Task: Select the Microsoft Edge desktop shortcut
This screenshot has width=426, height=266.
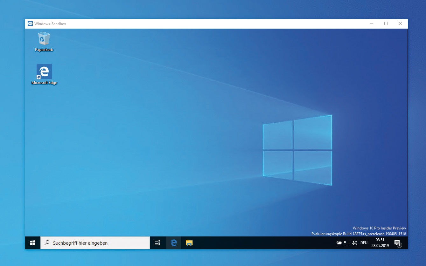Action: coord(44,74)
